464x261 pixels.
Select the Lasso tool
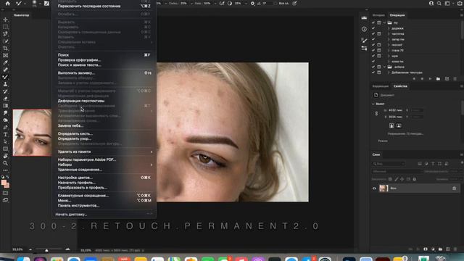coord(5,34)
